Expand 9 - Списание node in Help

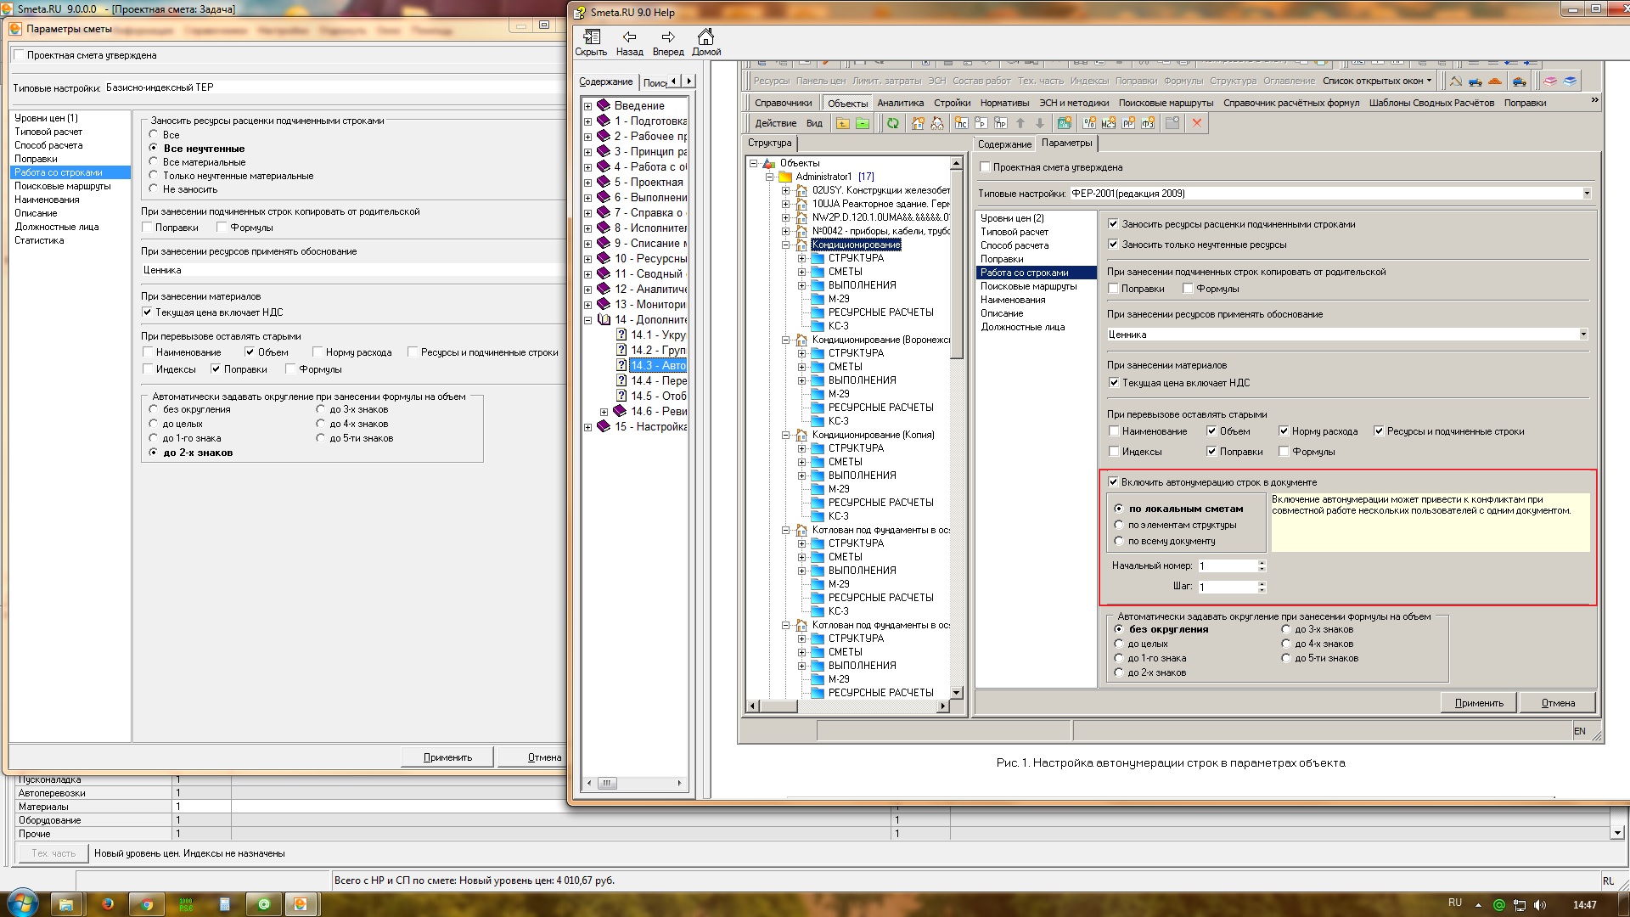point(587,244)
